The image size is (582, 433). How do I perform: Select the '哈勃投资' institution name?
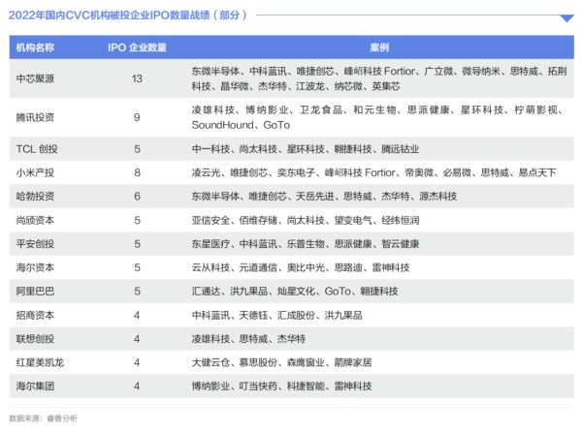click(x=35, y=196)
